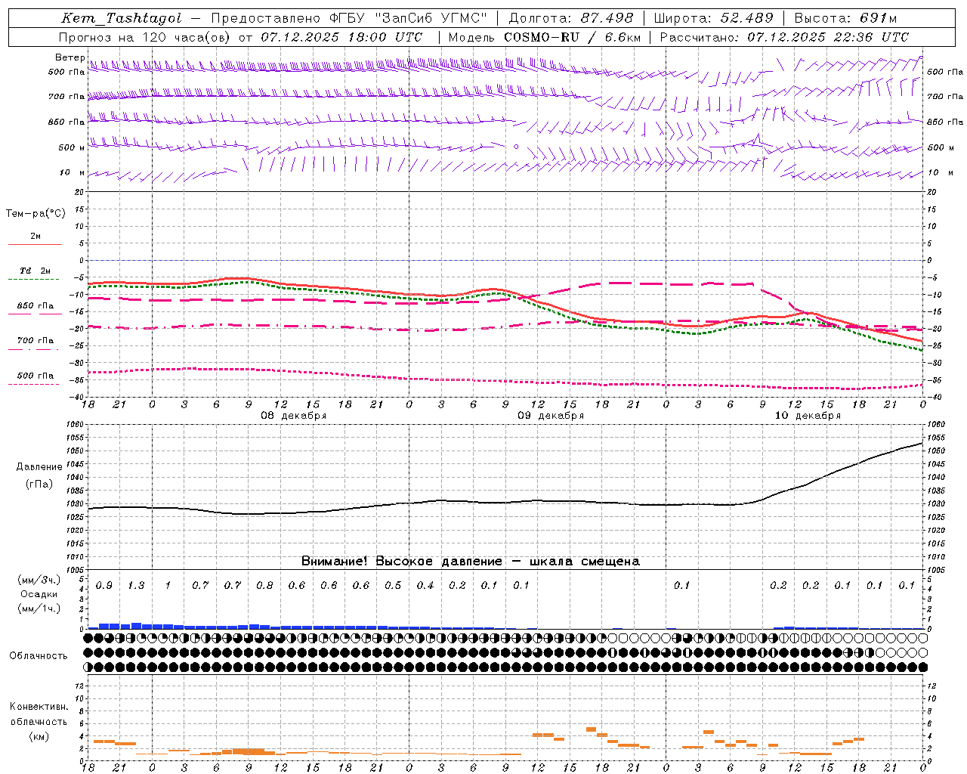
Task: Click the precipitation value 0.4
Action: [x=425, y=586]
